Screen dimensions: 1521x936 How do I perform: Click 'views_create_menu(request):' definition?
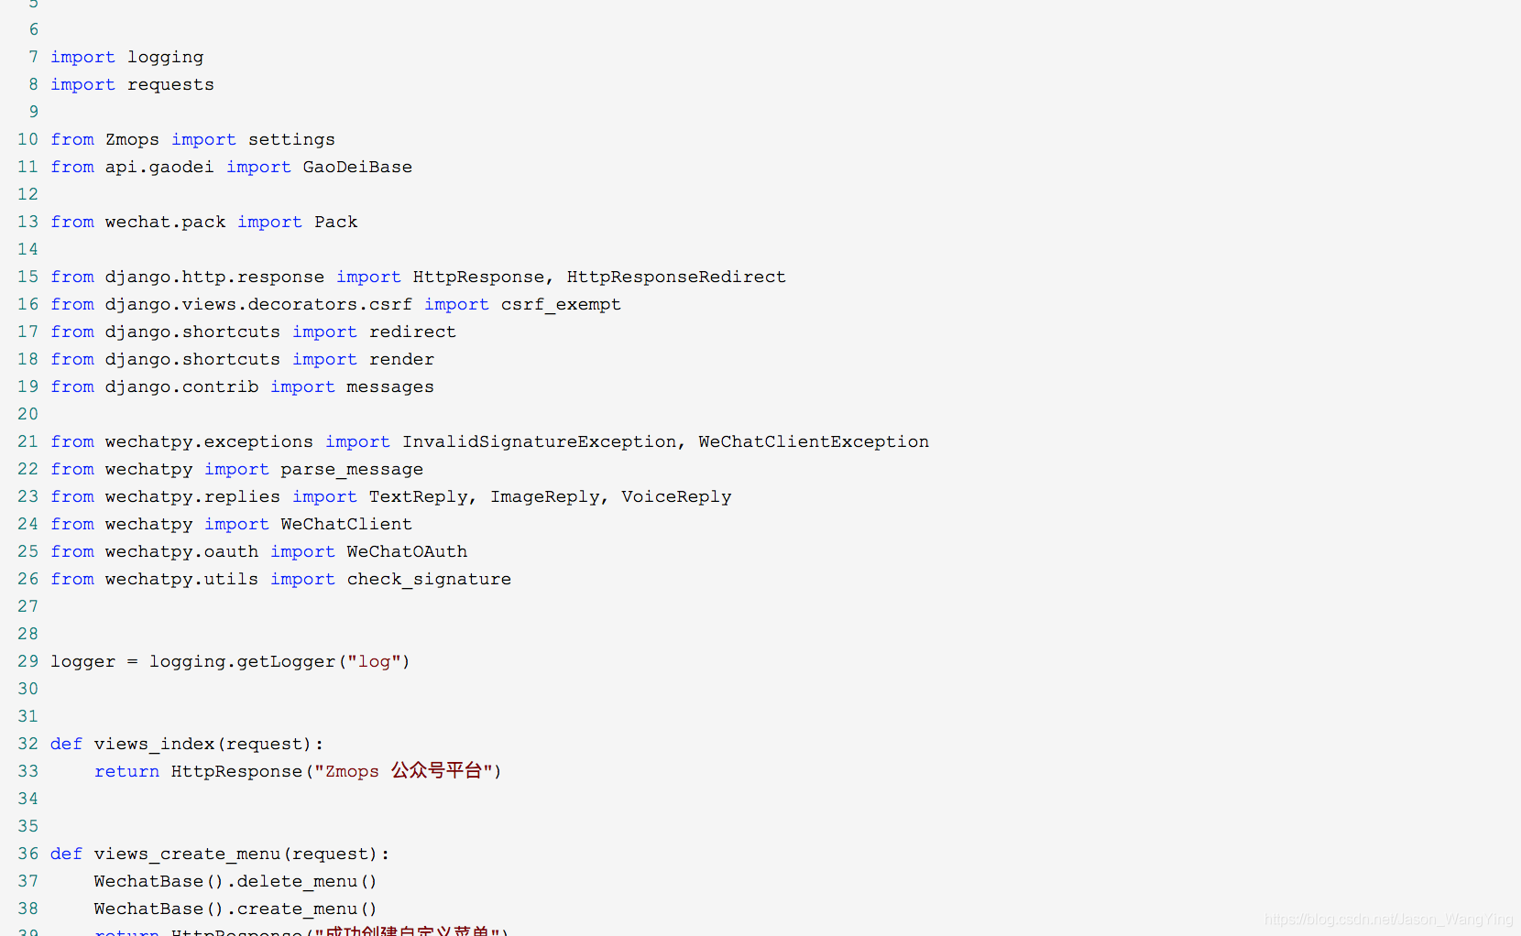coord(242,854)
